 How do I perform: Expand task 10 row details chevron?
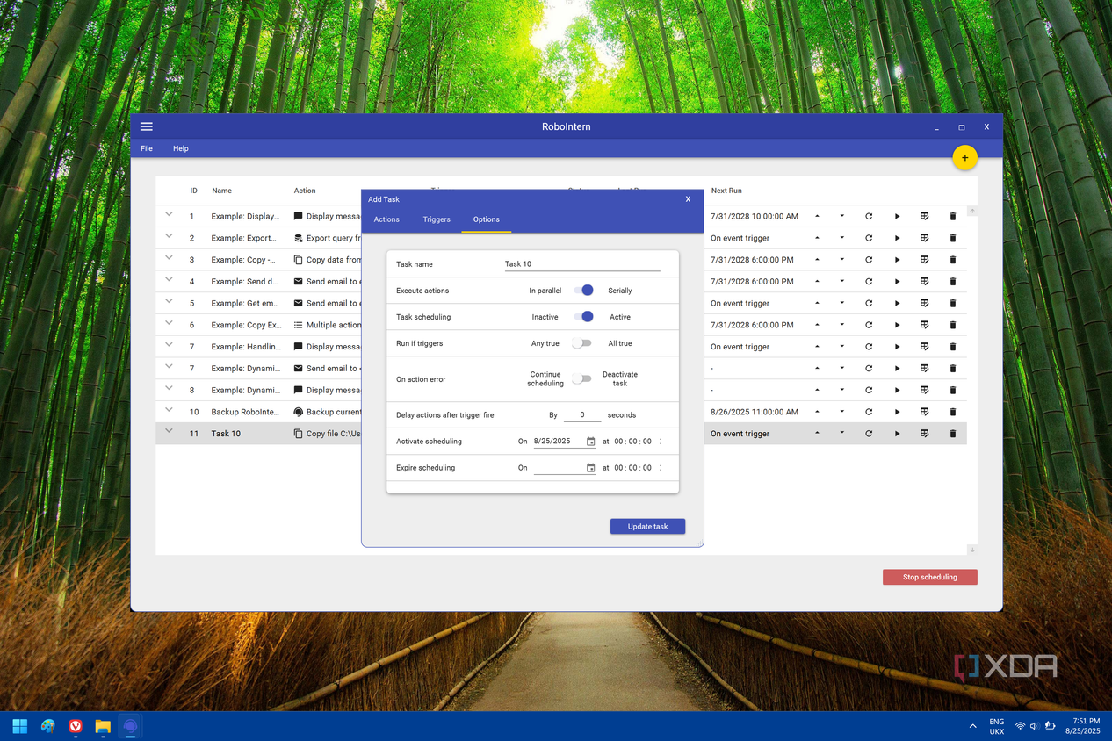pyautogui.click(x=169, y=409)
